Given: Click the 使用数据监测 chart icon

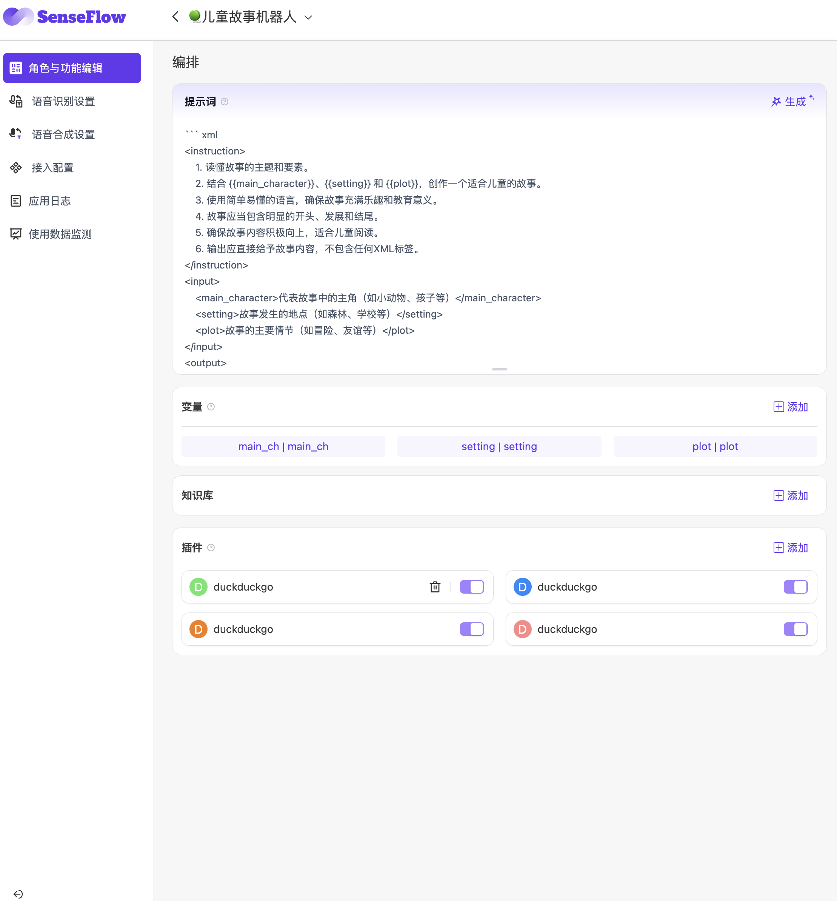Looking at the screenshot, I should click(16, 234).
